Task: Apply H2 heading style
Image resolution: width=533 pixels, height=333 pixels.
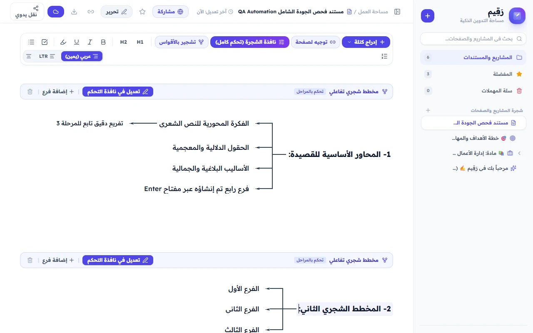Action: coord(124,42)
